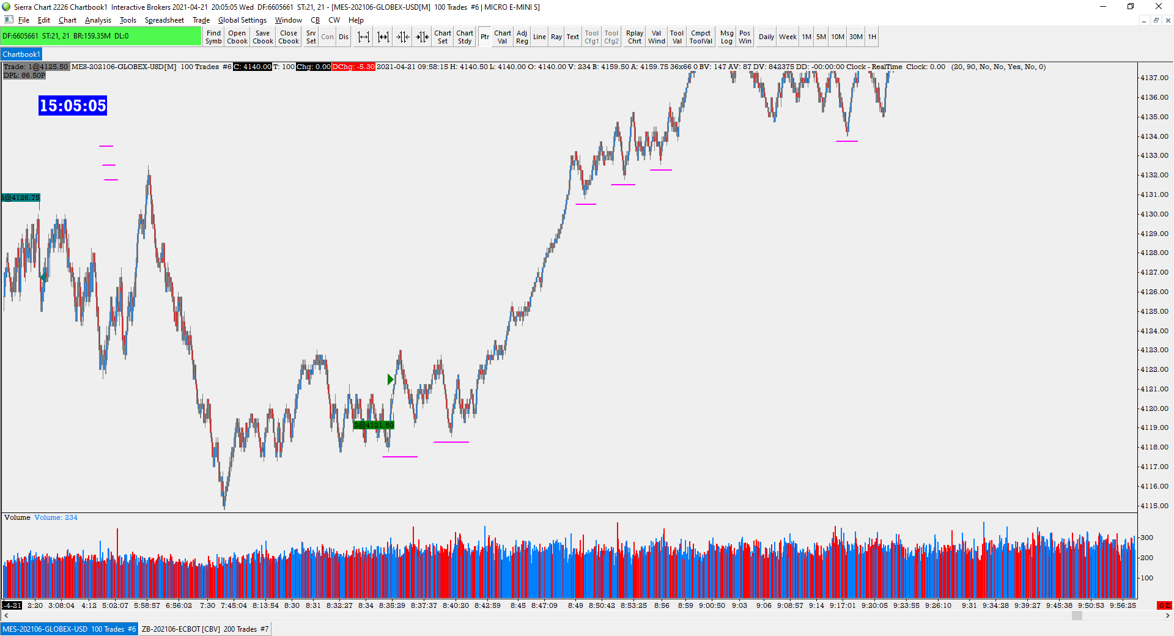Click the 3@4126.75 order label
This screenshot has height=636, width=1174.
click(20, 198)
